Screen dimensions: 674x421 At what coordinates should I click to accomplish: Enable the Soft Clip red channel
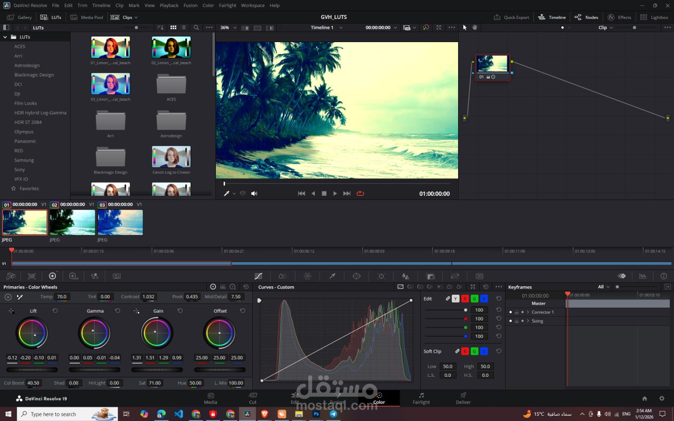(x=465, y=351)
